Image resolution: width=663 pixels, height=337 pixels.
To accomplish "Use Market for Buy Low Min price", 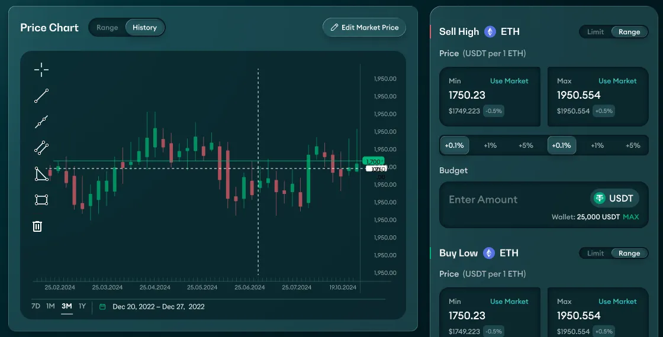I will 509,302.
